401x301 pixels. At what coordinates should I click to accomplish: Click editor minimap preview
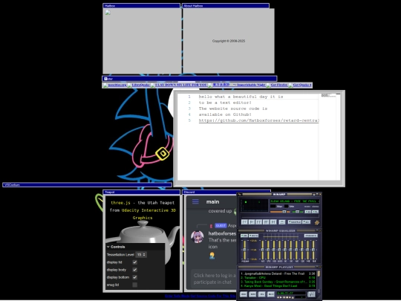[x=329, y=95]
